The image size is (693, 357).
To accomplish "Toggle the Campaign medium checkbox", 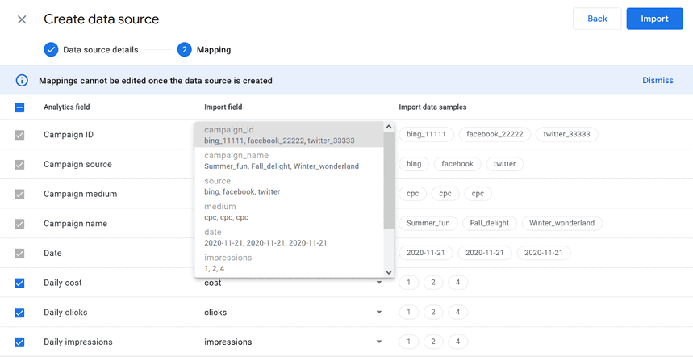I will click(19, 194).
